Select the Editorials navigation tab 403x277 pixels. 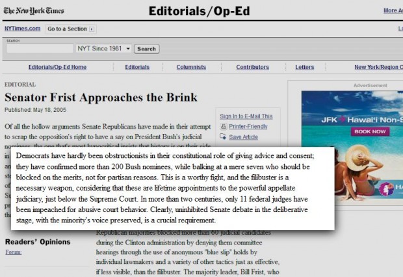[137, 67]
